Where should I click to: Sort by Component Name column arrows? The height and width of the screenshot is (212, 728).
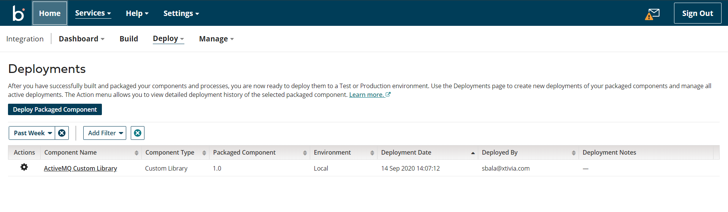[136, 153]
